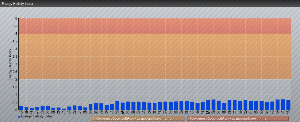Click the last blue bar on the right
300x122 pixels.
tap(288, 105)
